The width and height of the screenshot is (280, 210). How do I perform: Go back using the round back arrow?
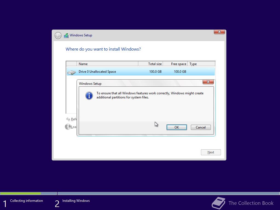[x=58, y=36]
